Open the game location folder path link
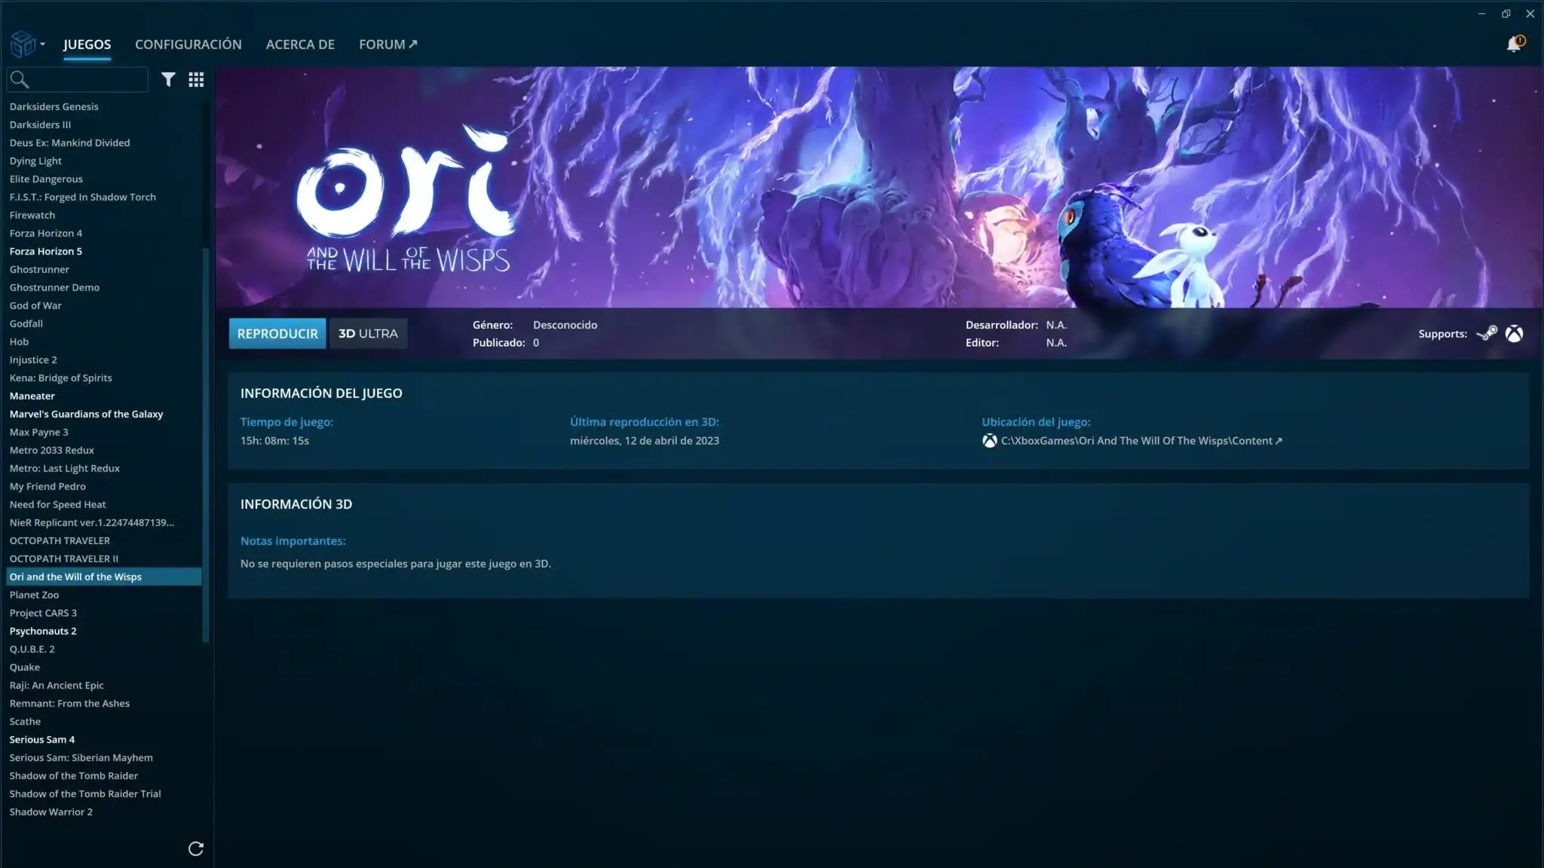The height and width of the screenshot is (868, 1544). pyautogui.click(x=1141, y=441)
